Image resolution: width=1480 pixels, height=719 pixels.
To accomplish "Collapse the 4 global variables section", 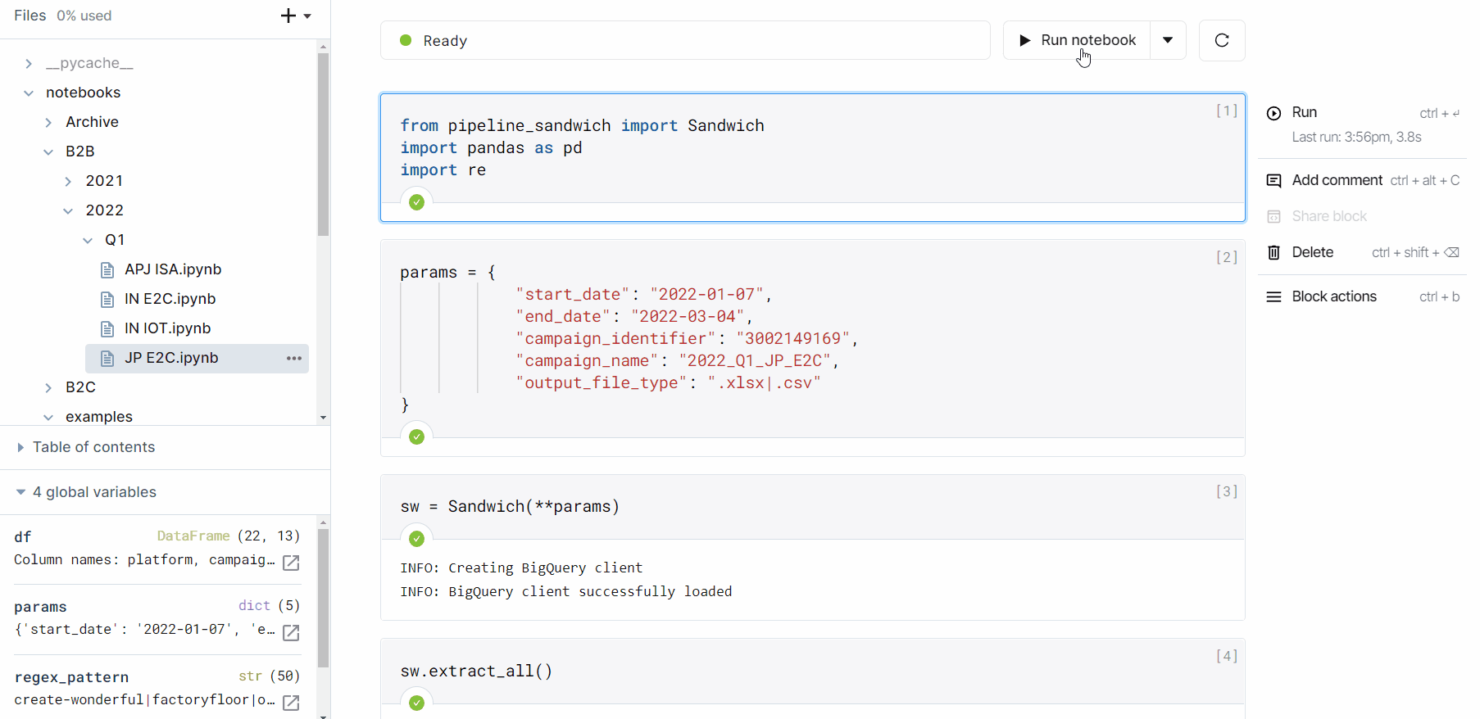I will [21, 492].
